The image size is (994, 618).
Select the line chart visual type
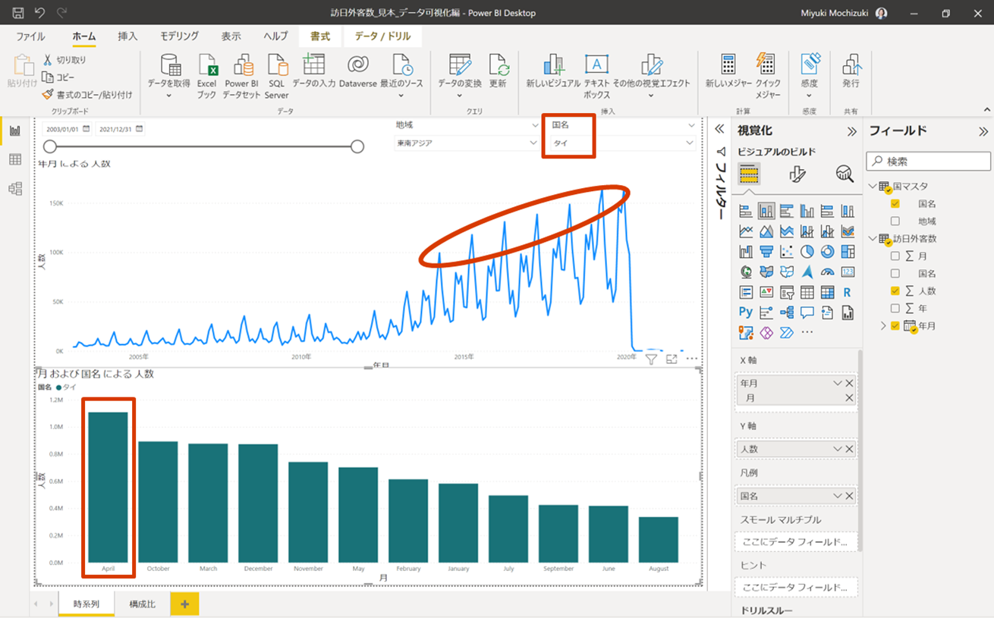point(746,231)
